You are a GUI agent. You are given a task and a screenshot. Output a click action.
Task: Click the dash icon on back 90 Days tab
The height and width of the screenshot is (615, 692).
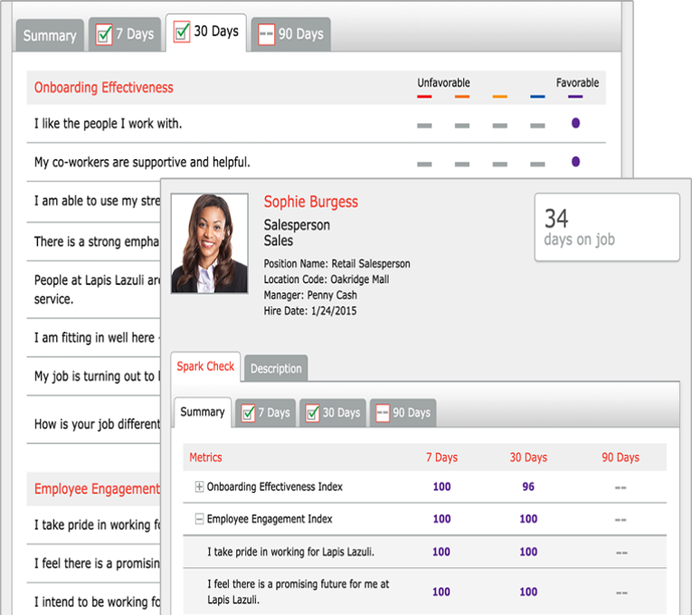[x=266, y=34]
